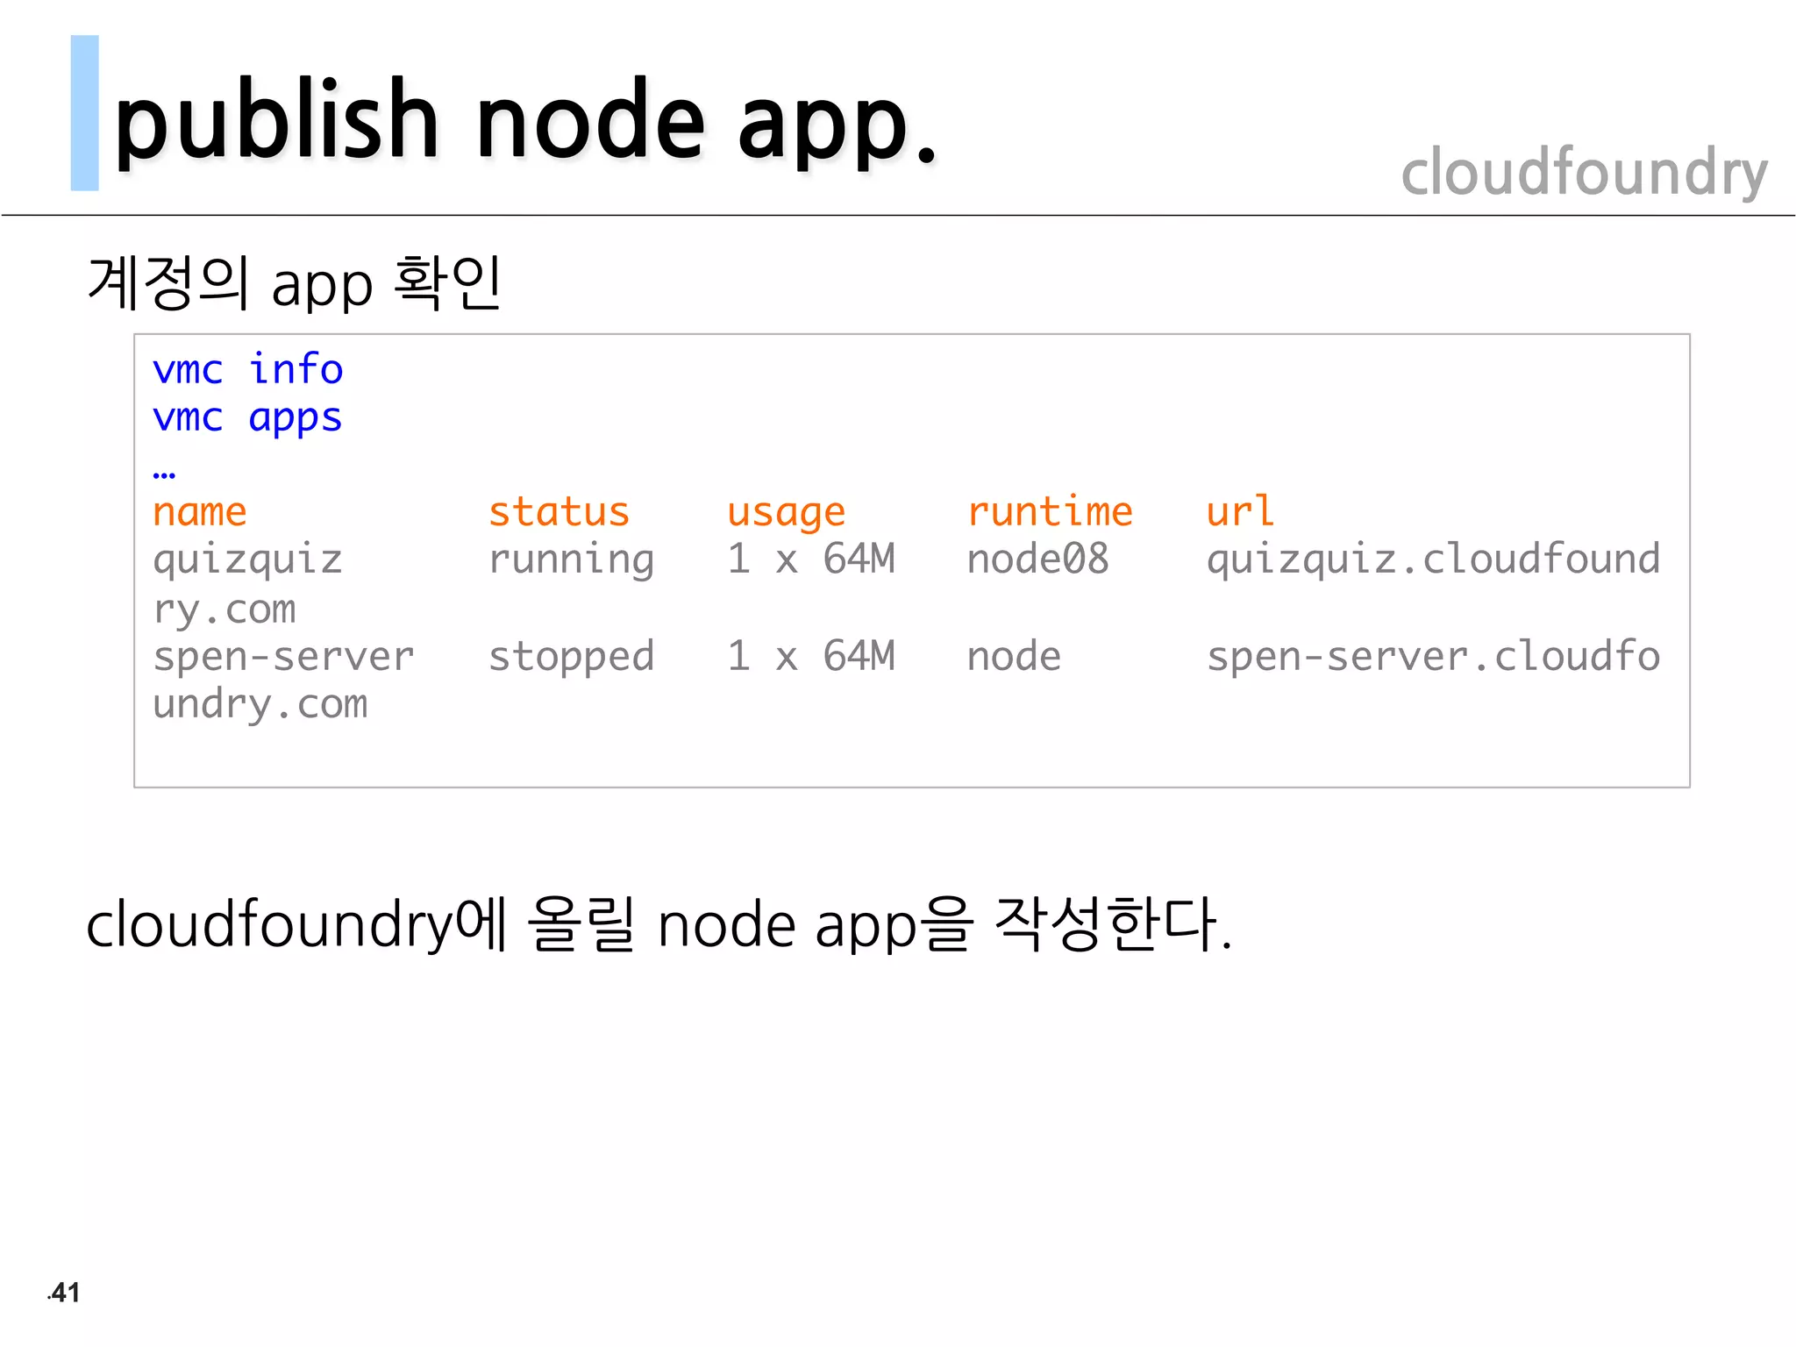Image resolution: width=1796 pixels, height=1347 pixels.
Task: Click the node08 runtime value
Action: tap(1037, 560)
